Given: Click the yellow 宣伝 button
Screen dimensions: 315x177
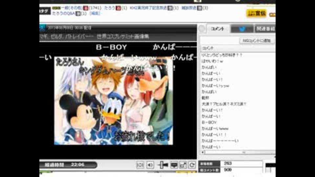Looking at the screenshot, I should [257, 13].
